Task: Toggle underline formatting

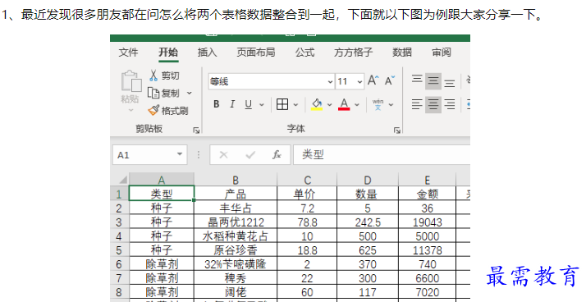Action: [248, 104]
